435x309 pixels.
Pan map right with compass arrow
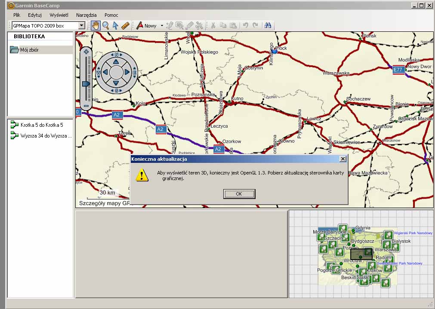coord(127,72)
